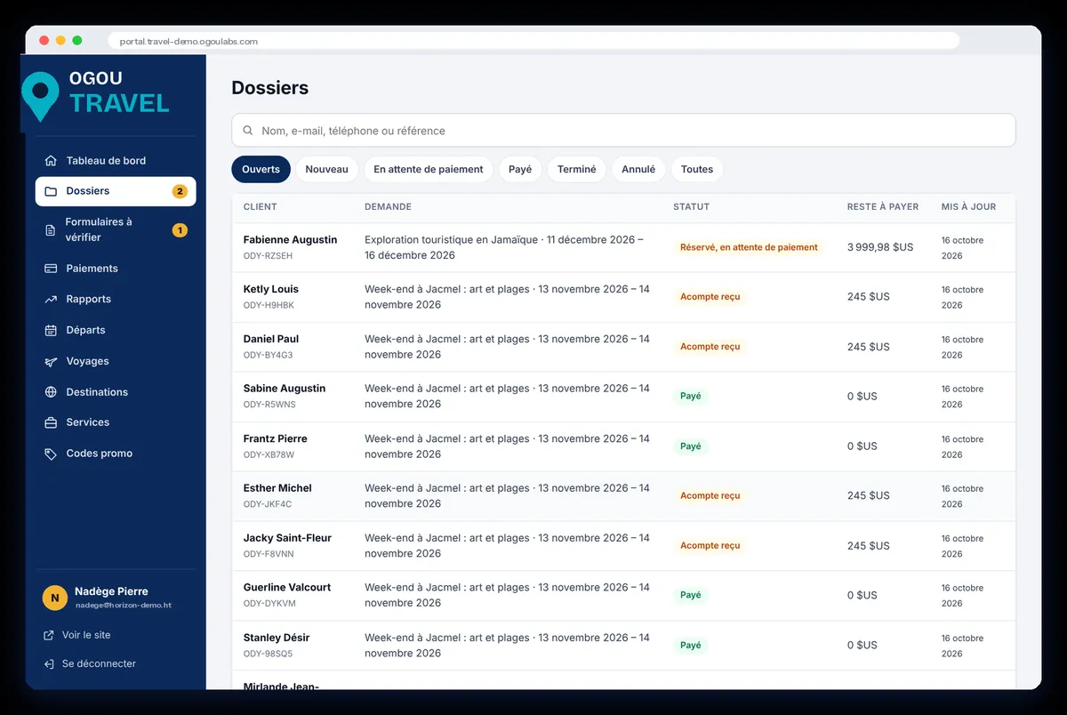Filter the list by Payé
The width and height of the screenshot is (1067, 715).
coord(520,169)
